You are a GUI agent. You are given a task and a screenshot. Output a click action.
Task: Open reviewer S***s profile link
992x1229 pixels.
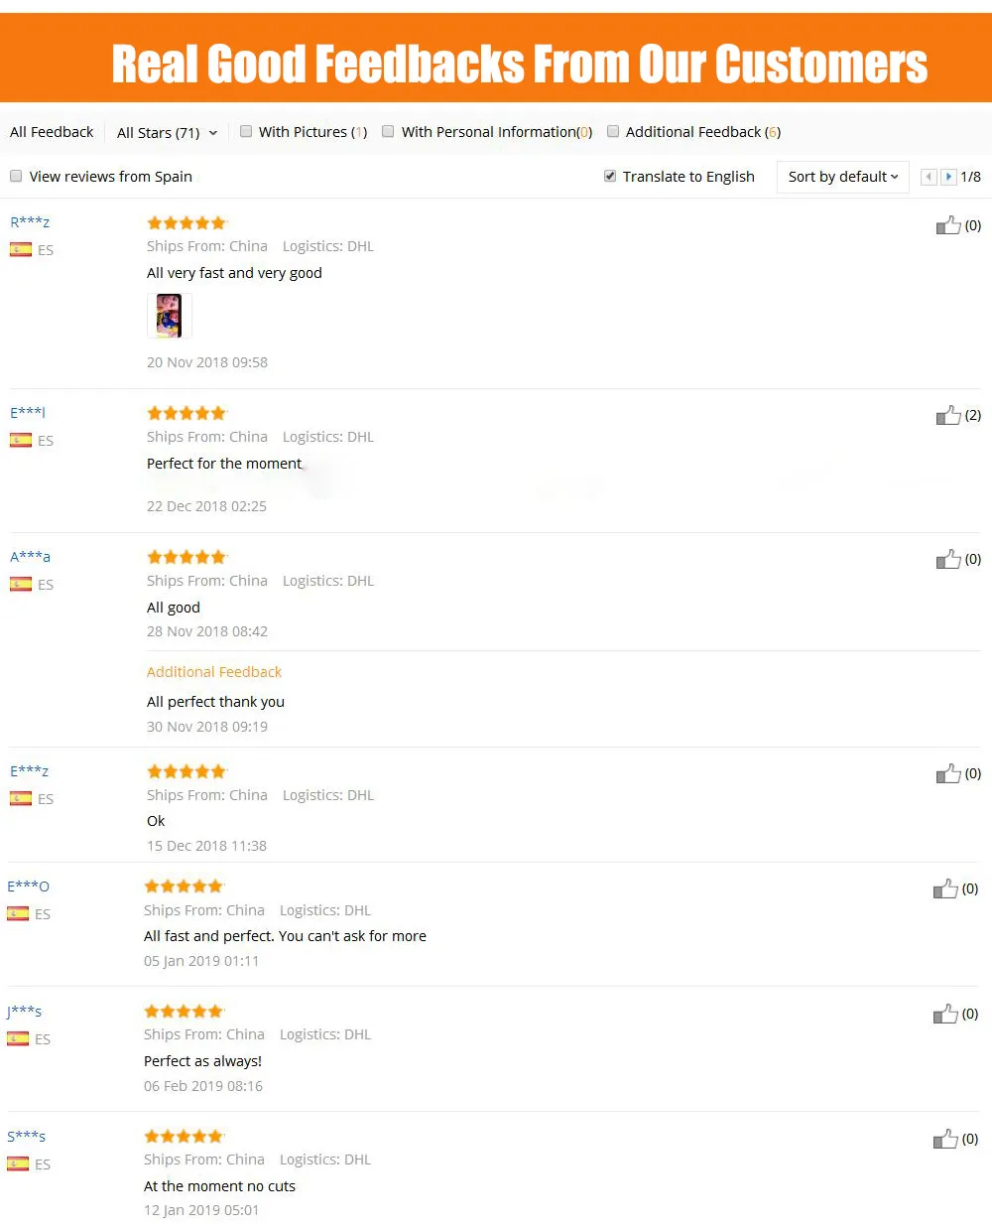pos(27,1137)
